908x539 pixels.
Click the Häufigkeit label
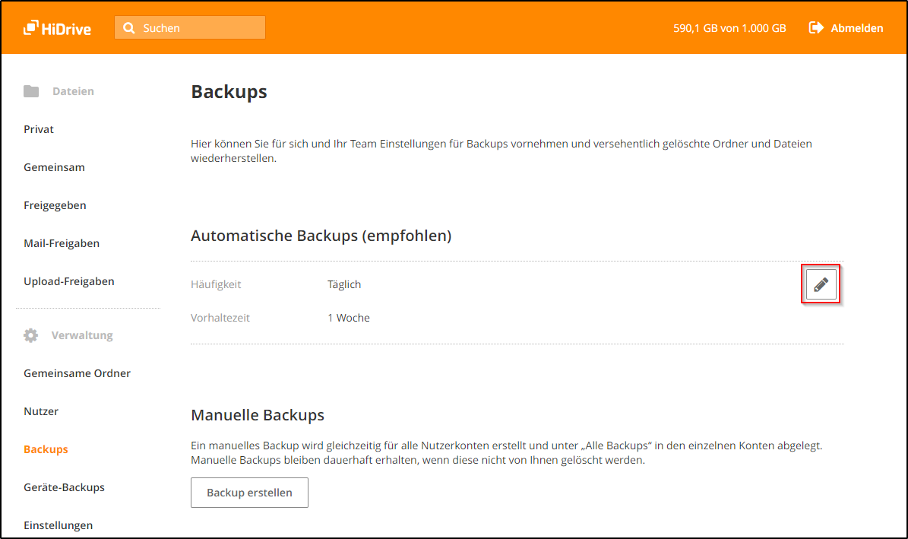click(216, 284)
